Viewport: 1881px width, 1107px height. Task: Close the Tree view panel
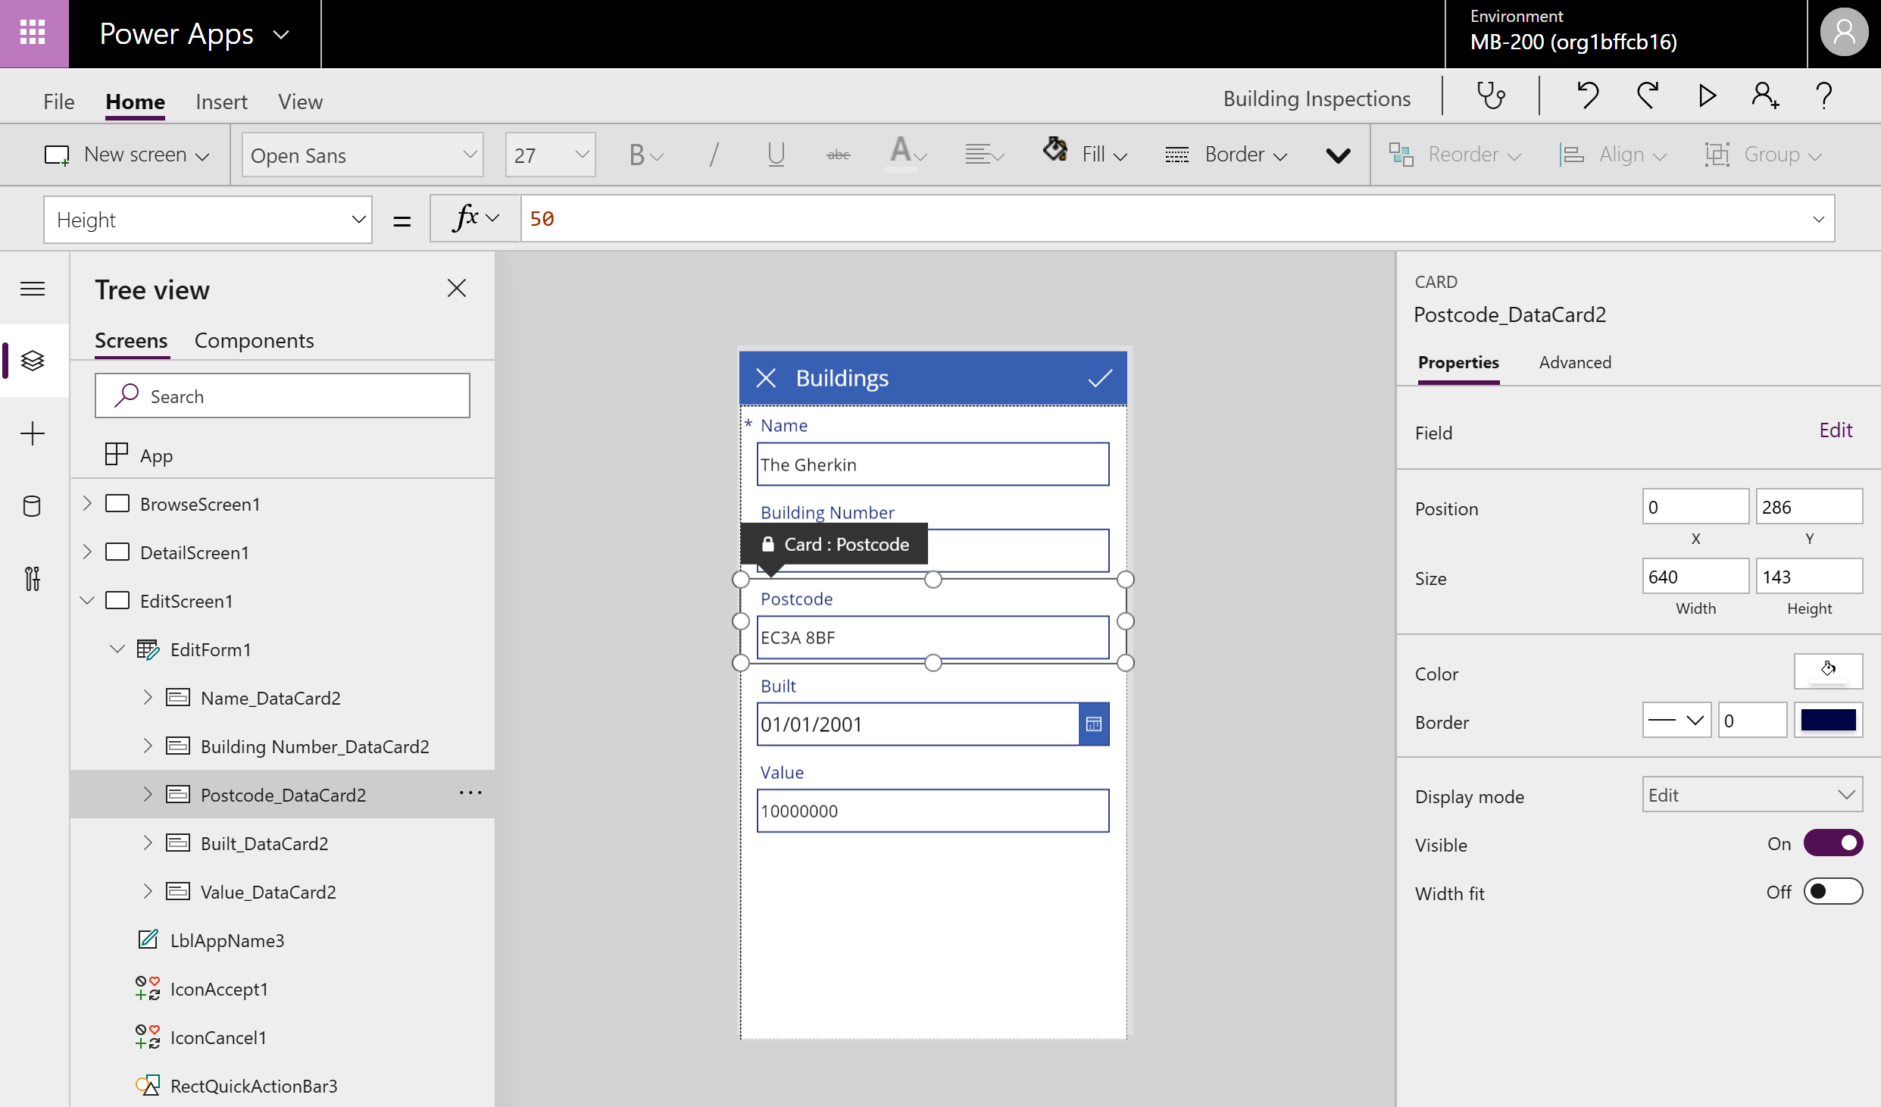[457, 288]
